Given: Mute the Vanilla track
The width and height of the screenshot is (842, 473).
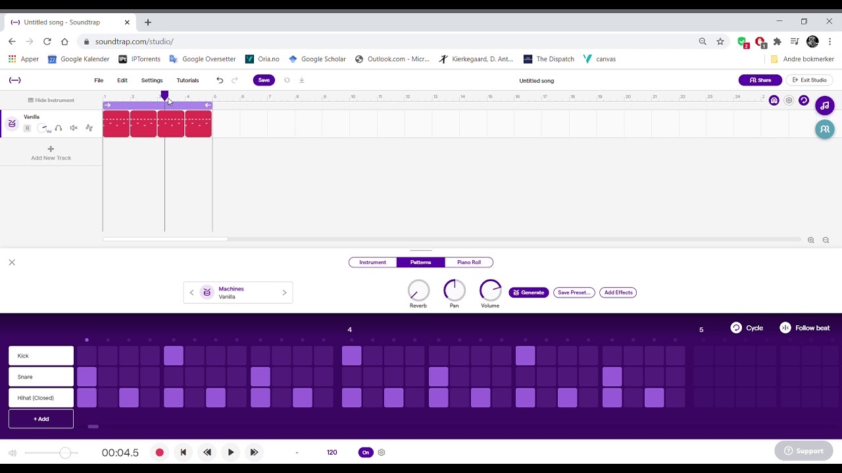Looking at the screenshot, I should click(x=74, y=128).
